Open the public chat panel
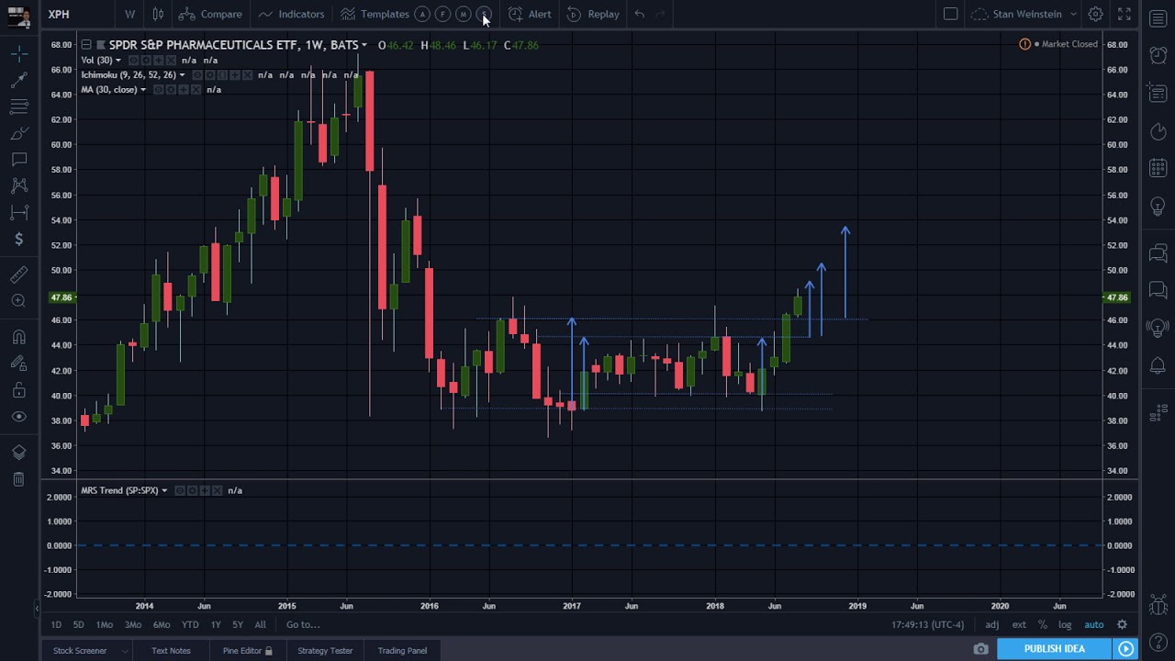 coord(1158,252)
